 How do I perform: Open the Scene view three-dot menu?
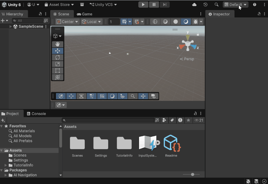click(x=201, y=14)
